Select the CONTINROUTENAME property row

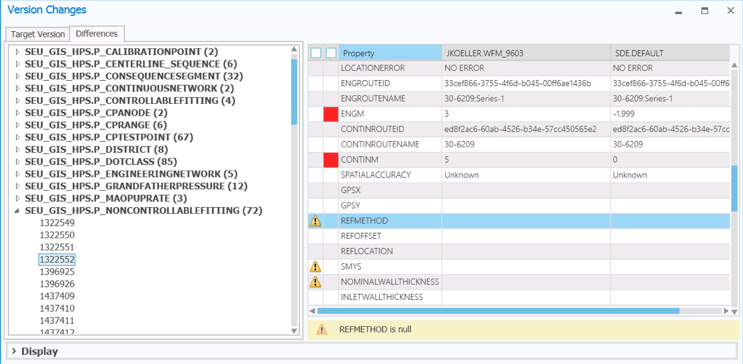pyautogui.click(x=519, y=144)
